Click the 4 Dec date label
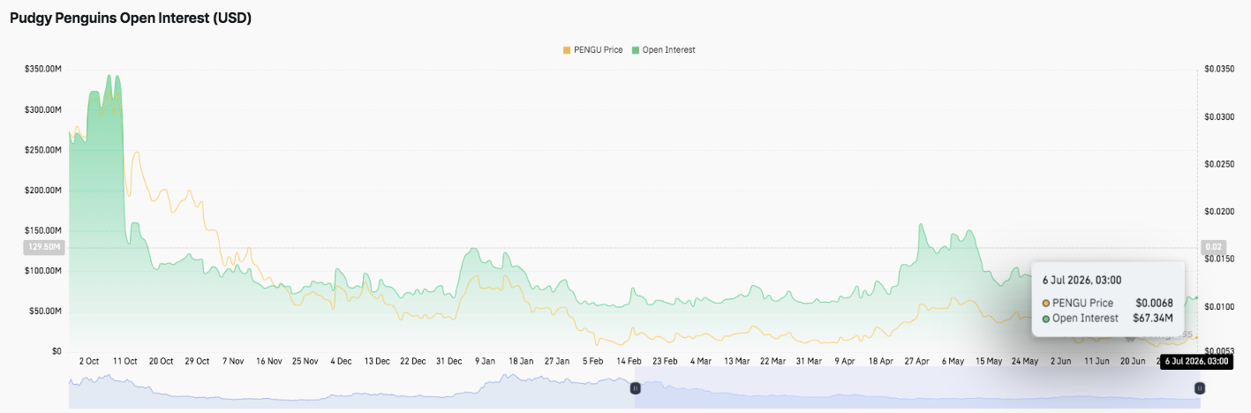 [341, 362]
